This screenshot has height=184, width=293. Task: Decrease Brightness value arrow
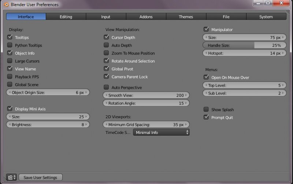[10, 124]
